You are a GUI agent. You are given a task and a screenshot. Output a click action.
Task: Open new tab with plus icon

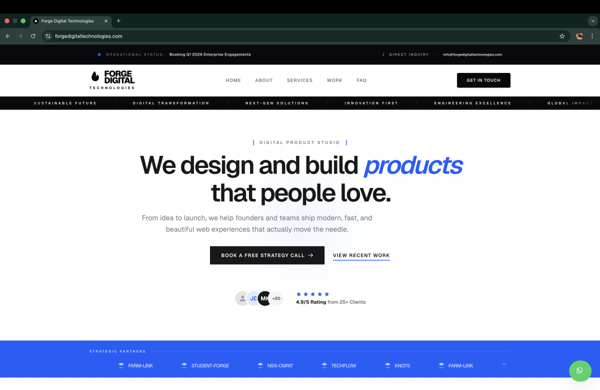[118, 21]
